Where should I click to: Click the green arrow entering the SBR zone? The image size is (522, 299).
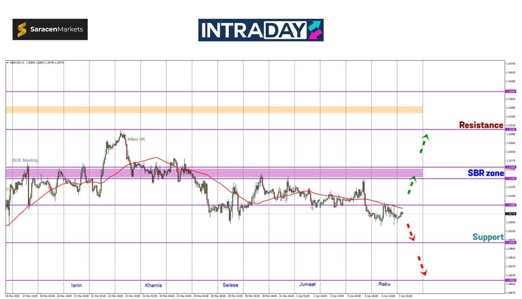[x=412, y=184]
